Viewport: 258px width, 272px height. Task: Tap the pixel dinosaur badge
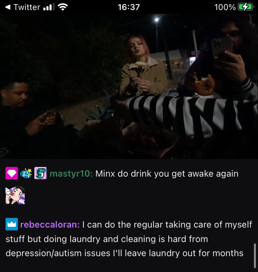click(x=41, y=173)
